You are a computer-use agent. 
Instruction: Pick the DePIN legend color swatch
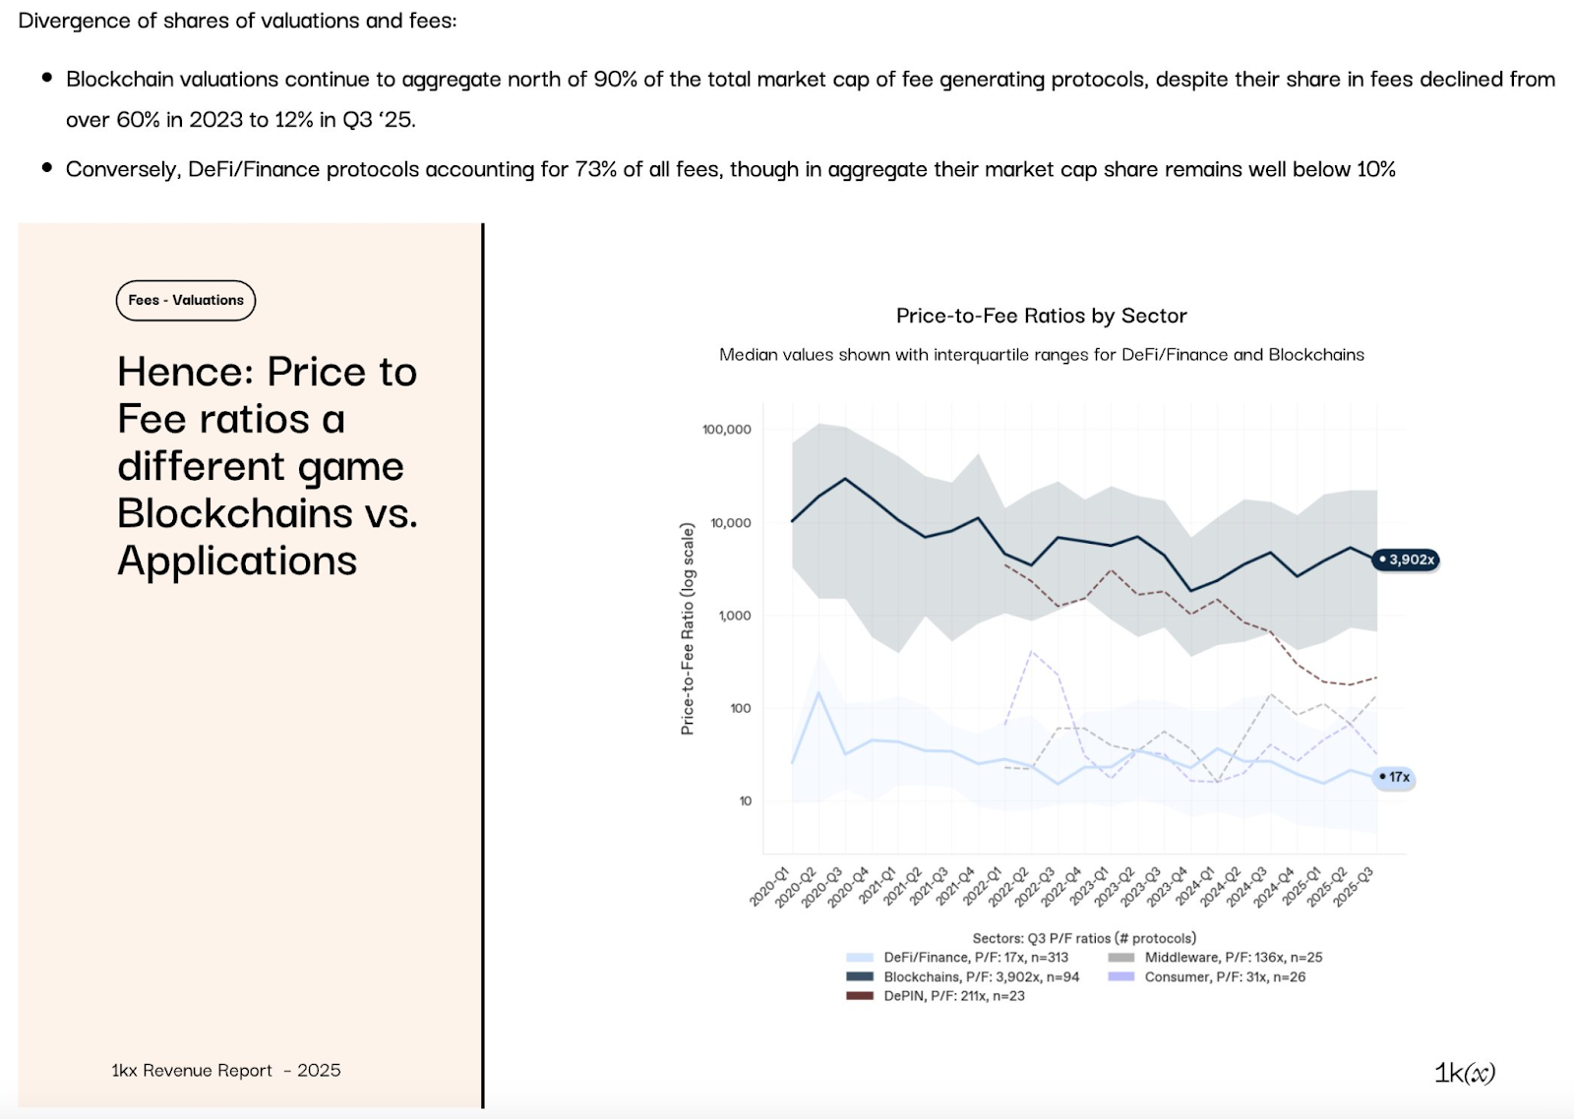(x=860, y=996)
